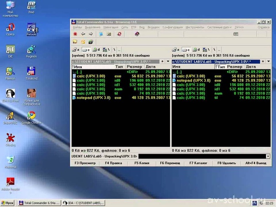Open the Ollydbg desktop icon
The height and width of the screenshot is (207, 276).
11,140
